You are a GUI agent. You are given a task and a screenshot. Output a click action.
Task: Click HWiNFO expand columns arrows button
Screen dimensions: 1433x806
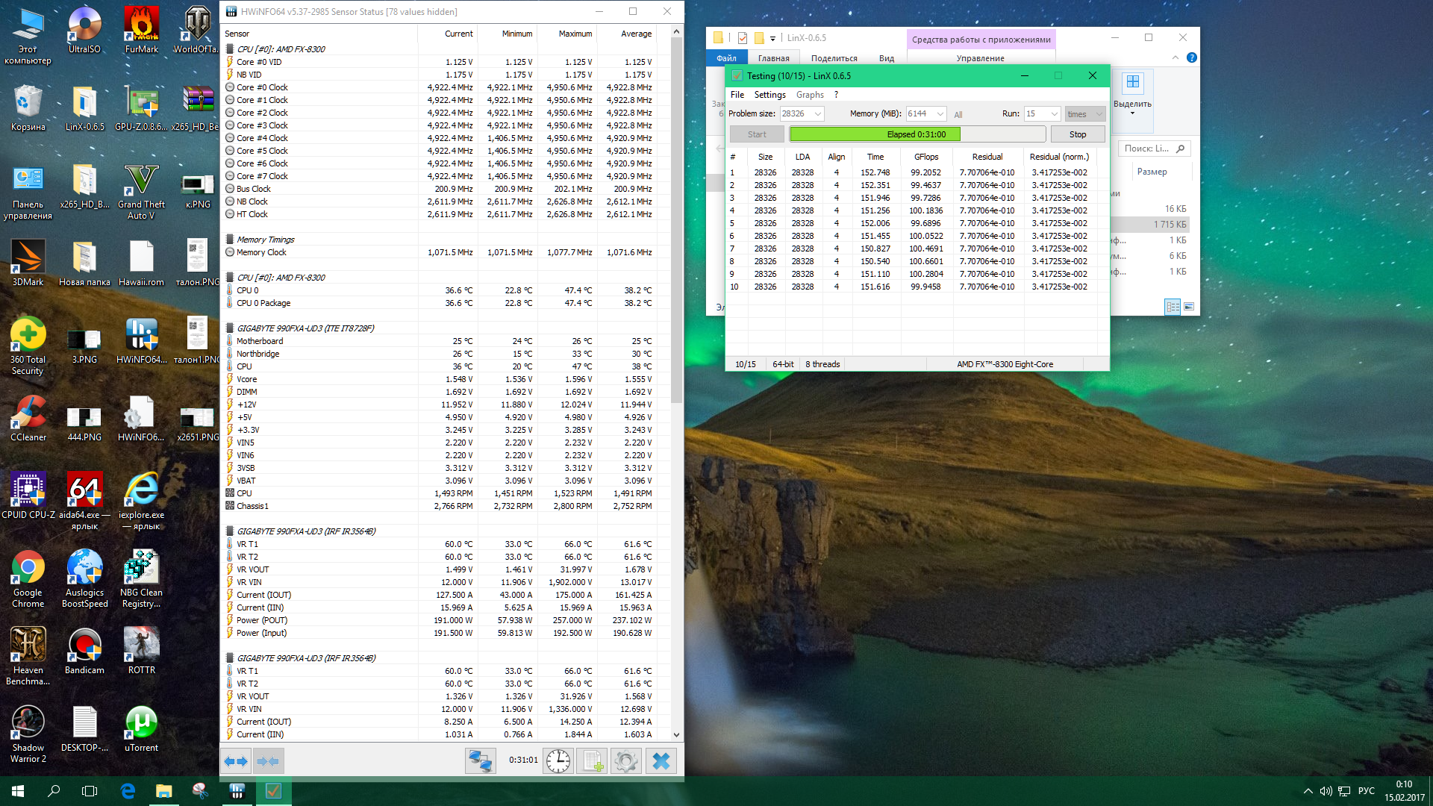coord(236,761)
